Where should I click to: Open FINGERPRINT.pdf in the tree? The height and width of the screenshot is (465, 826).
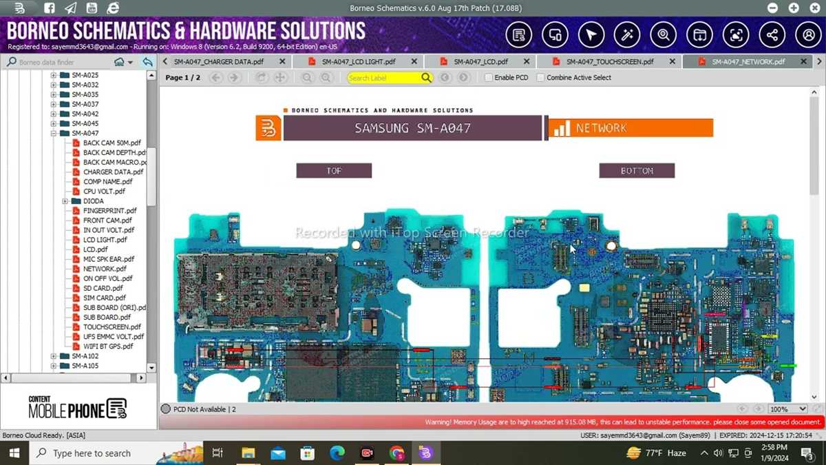pyautogui.click(x=109, y=211)
